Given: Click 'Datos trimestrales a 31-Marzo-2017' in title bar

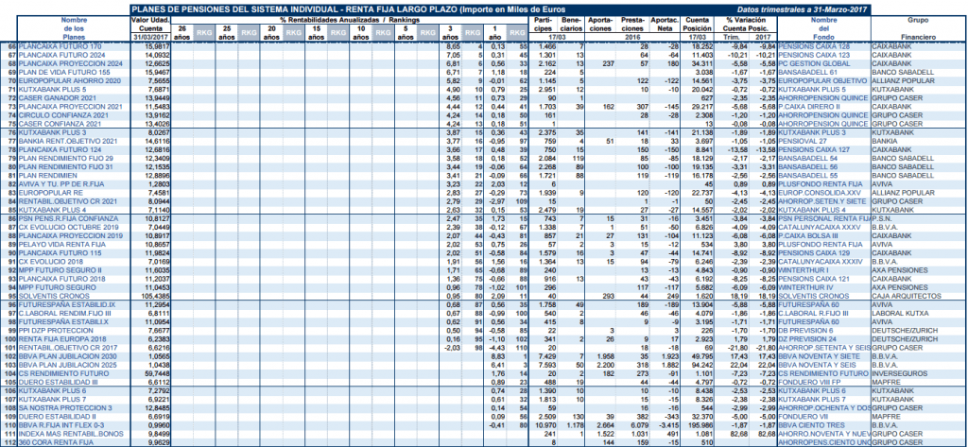Looking at the screenshot, I should point(803,9).
